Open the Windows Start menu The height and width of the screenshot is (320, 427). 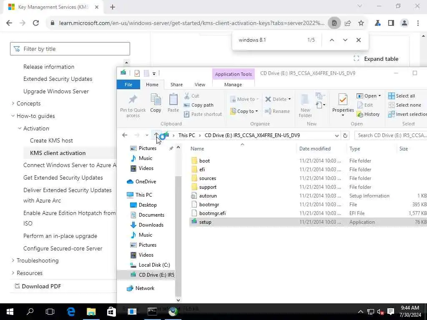click(10, 312)
